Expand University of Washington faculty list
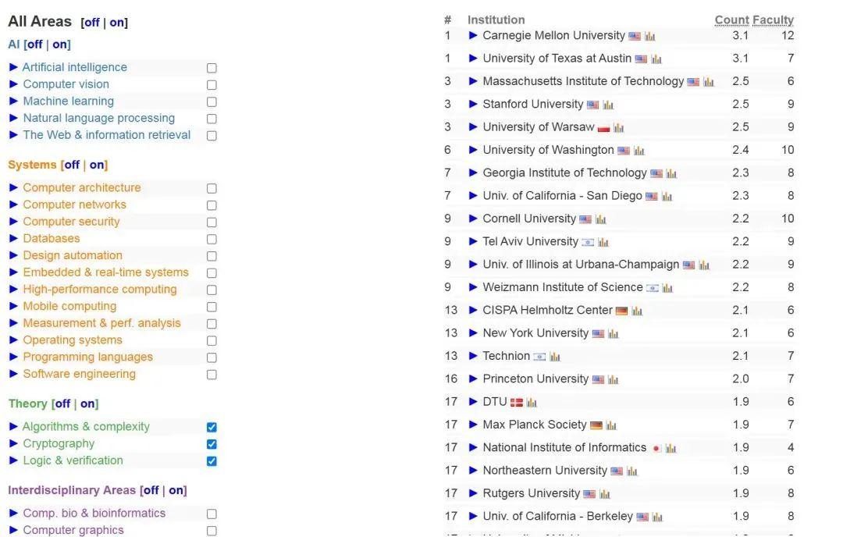Screen dimensions: 843x537 click(473, 150)
